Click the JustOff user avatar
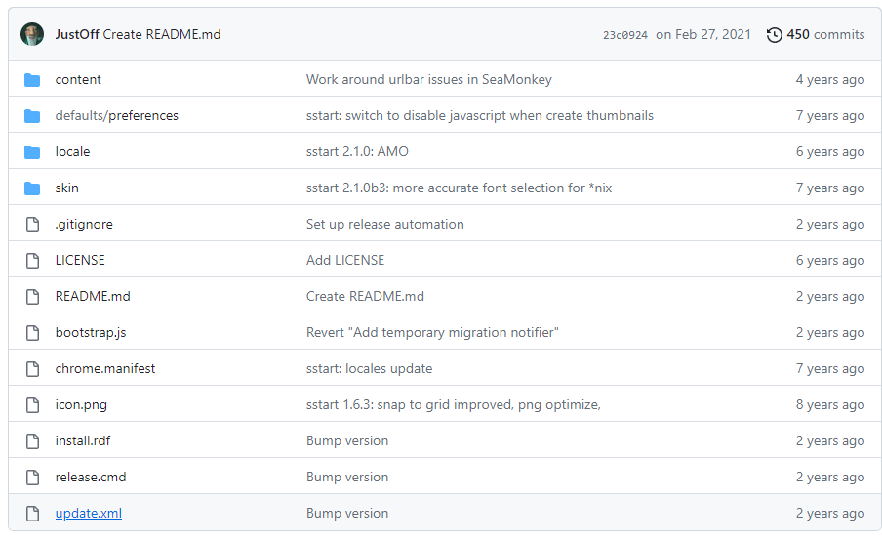Viewport: 882px width, 542px height. (32, 34)
